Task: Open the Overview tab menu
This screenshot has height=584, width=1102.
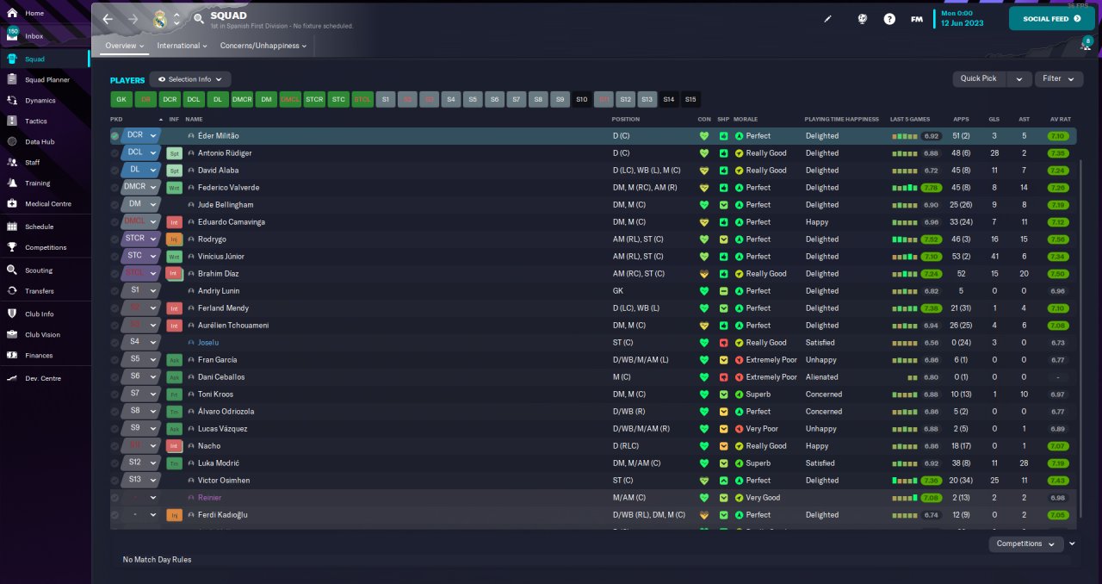Action: [x=124, y=46]
